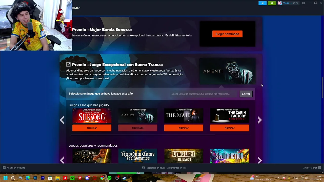The image size is (324, 182).
Task: Expand hidden system tray icons
Action: coord(278,178)
